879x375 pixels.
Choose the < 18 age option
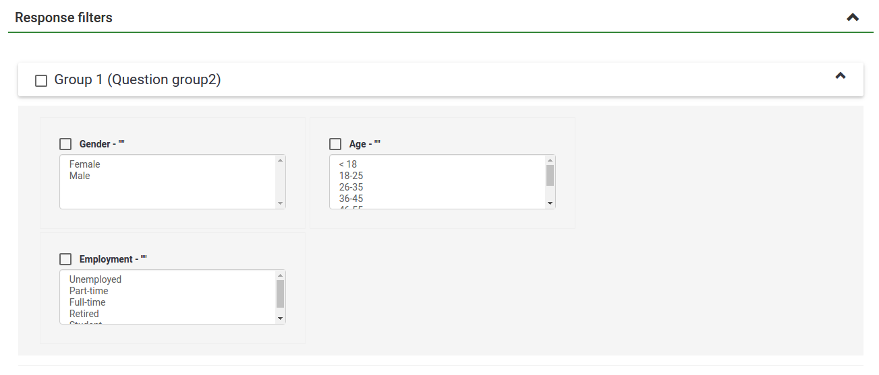coord(348,164)
